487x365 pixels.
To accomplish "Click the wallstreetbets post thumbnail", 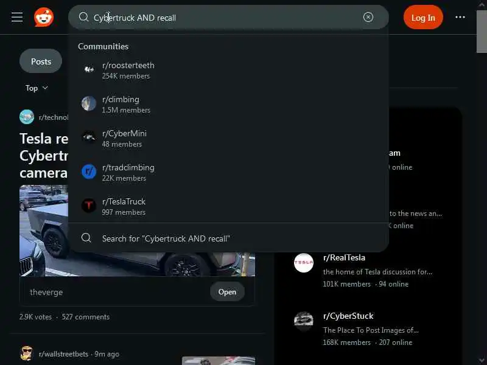I will pos(219,361).
